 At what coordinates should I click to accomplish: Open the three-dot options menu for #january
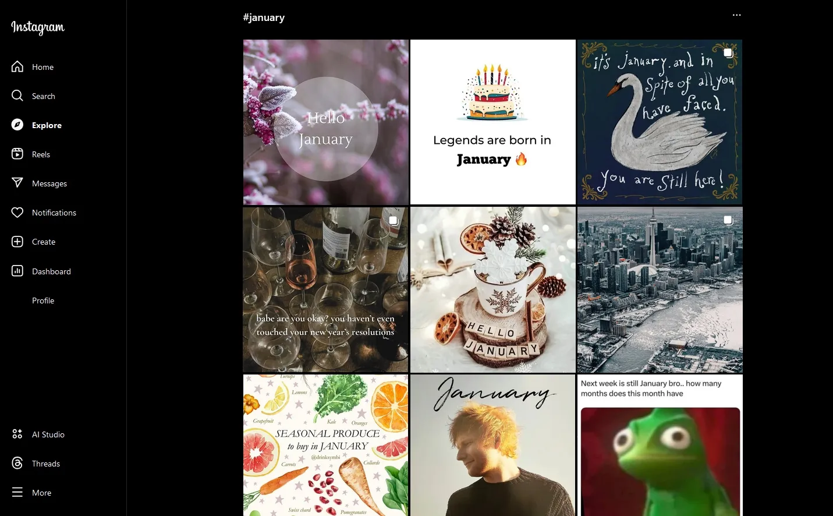(x=736, y=15)
